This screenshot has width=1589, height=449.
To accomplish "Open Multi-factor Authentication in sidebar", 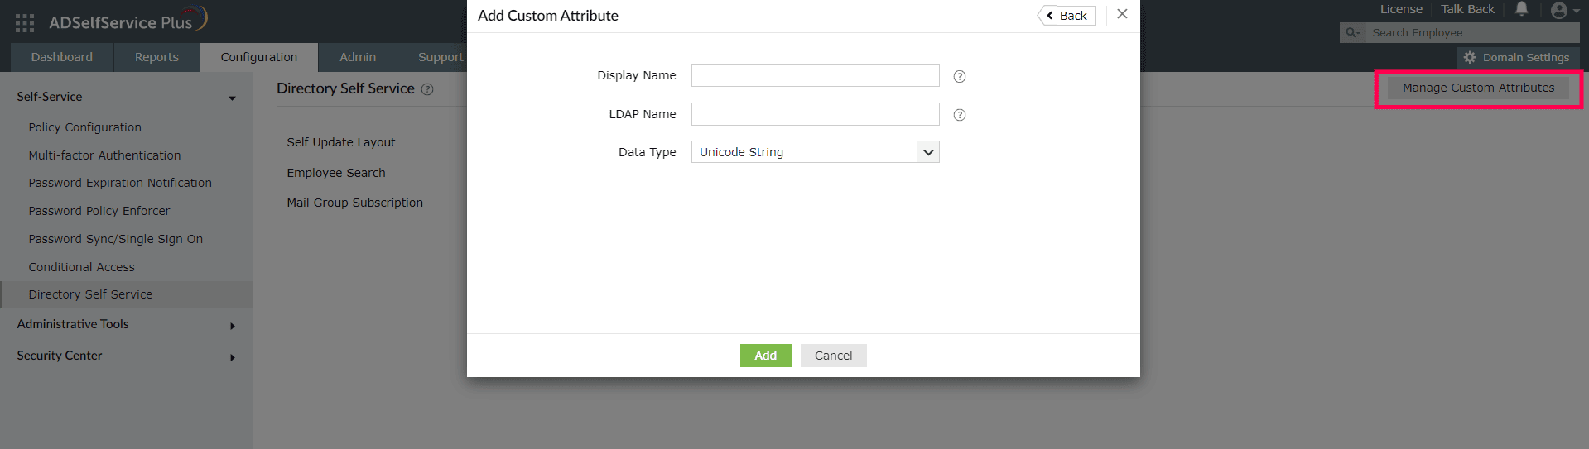I will (104, 155).
